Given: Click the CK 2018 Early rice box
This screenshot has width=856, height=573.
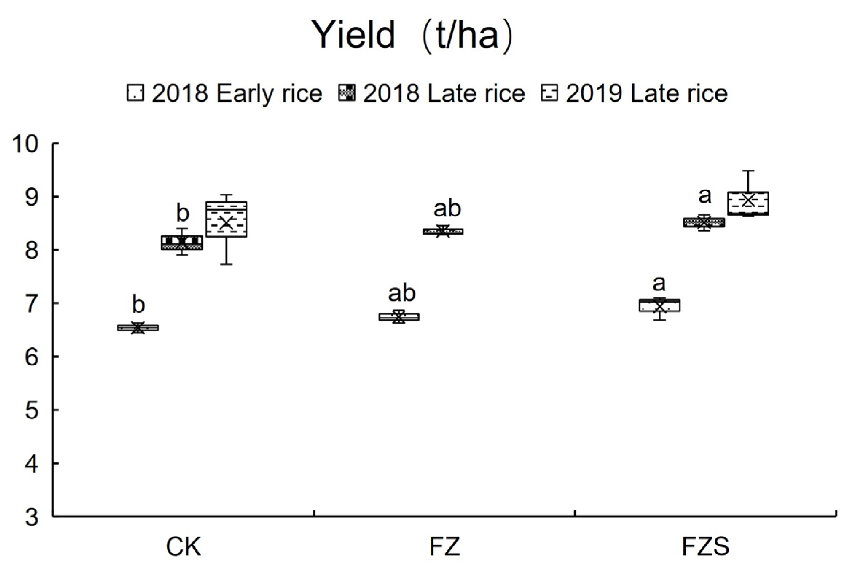Looking at the screenshot, I should 138,327.
